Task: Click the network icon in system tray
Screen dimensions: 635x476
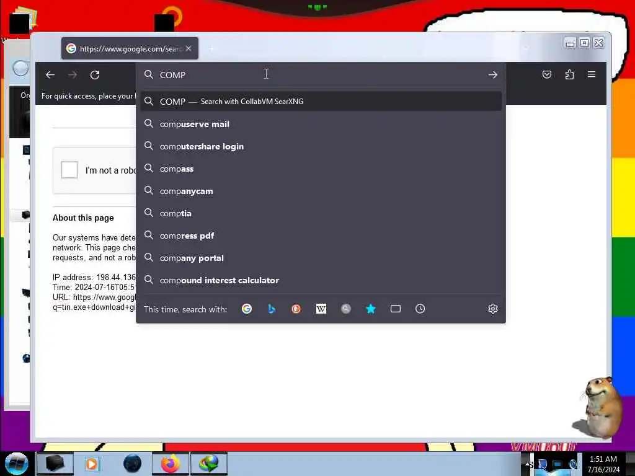Action: (557, 464)
